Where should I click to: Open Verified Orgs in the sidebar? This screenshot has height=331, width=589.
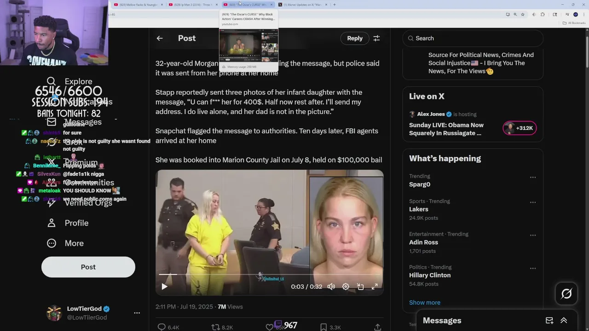point(80,203)
